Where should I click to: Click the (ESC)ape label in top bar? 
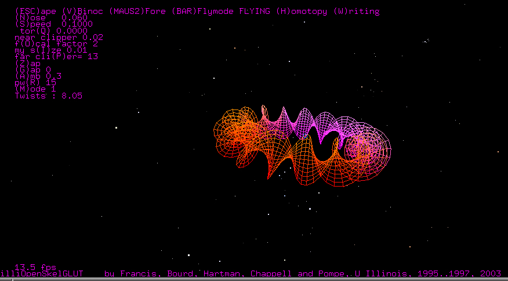click(34, 12)
